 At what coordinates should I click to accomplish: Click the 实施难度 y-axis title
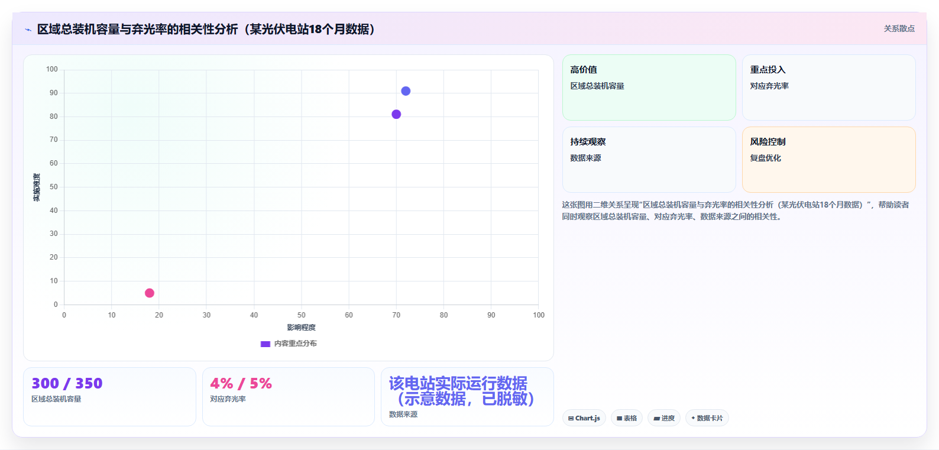(x=37, y=187)
